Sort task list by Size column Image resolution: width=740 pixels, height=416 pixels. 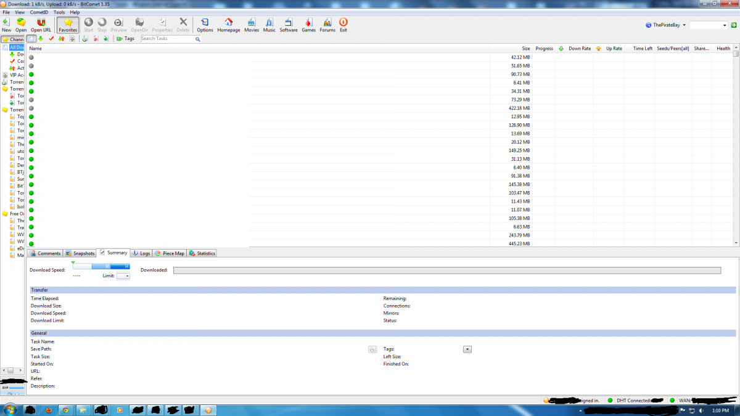coord(525,48)
